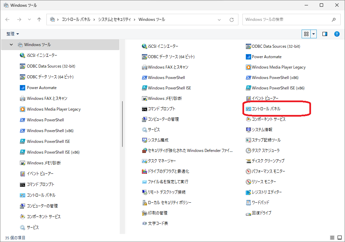Collapse the Windows ツール tree node
The height and width of the screenshot is (242, 345).
(x=11, y=45)
